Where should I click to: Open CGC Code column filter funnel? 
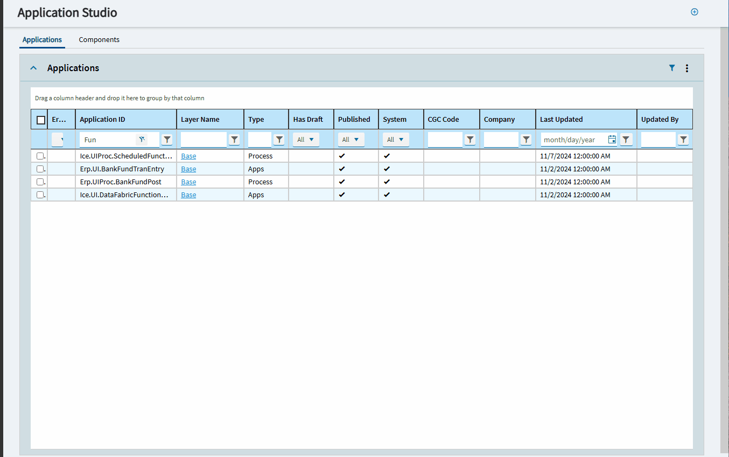pos(470,140)
